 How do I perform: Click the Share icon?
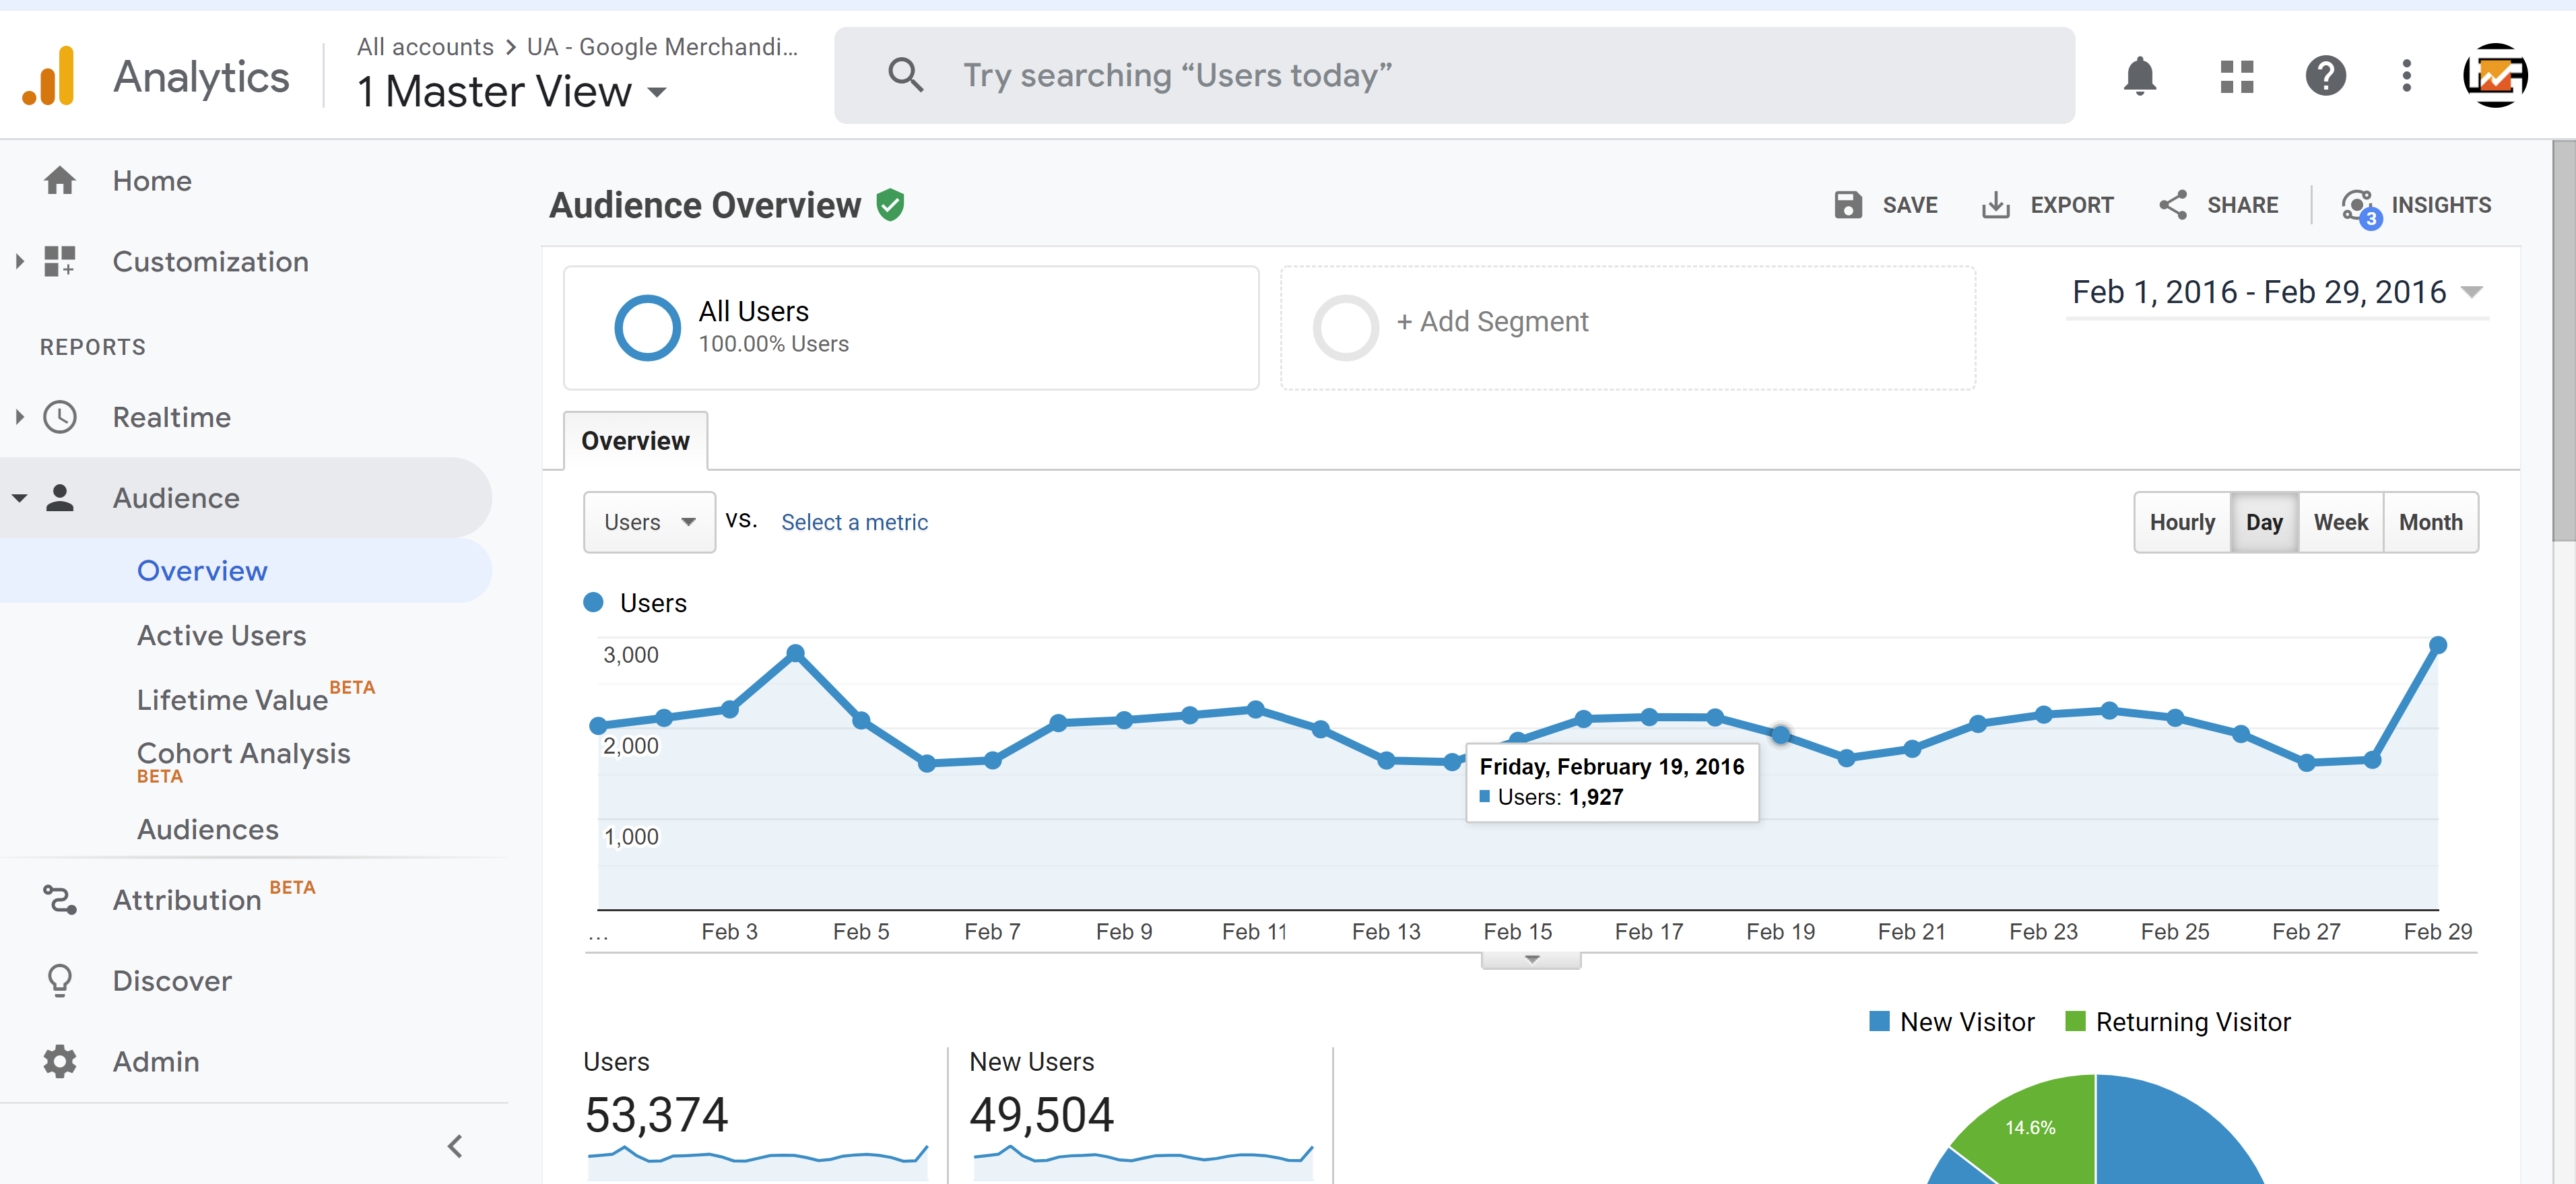pos(2173,205)
